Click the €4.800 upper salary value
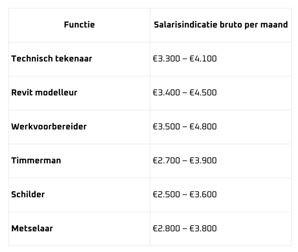This screenshot has width=298, height=252. pos(203,126)
